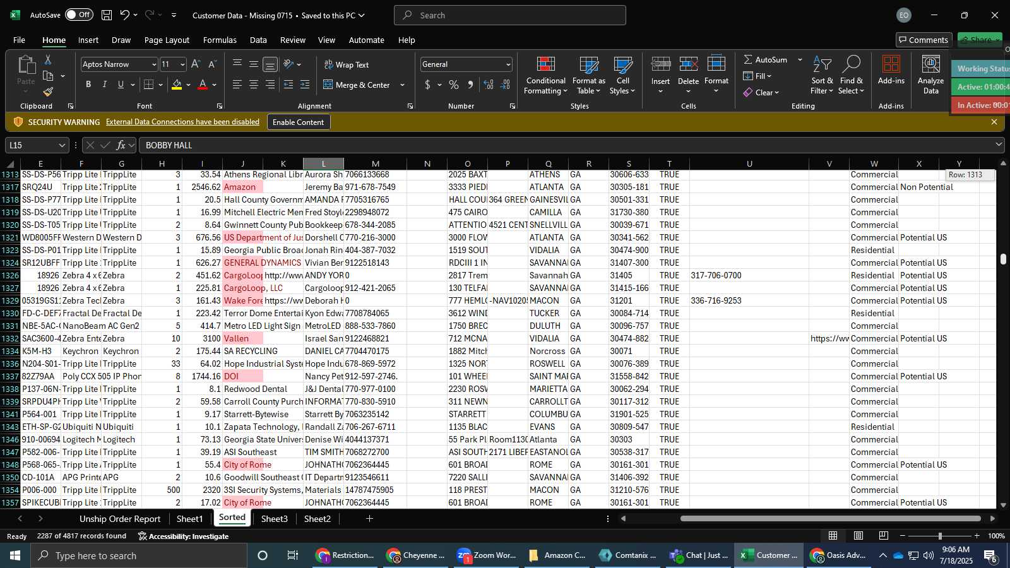Expand AutoSum dropdown arrow
The image size is (1010, 568).
click(800, 59)
